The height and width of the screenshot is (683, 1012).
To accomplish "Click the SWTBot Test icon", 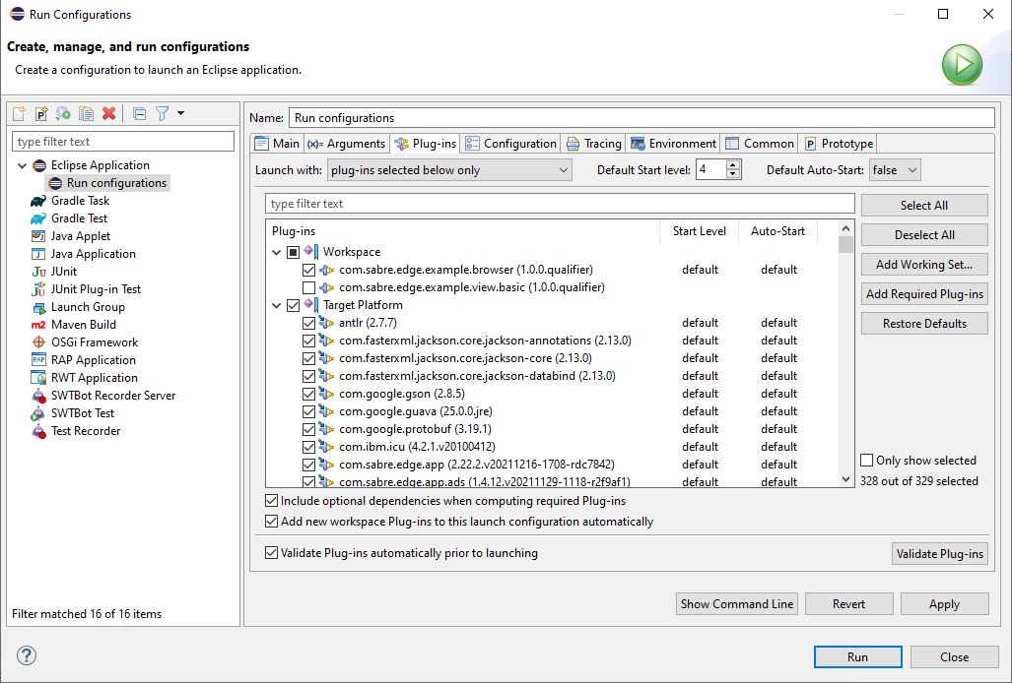I will pos(38,413).
